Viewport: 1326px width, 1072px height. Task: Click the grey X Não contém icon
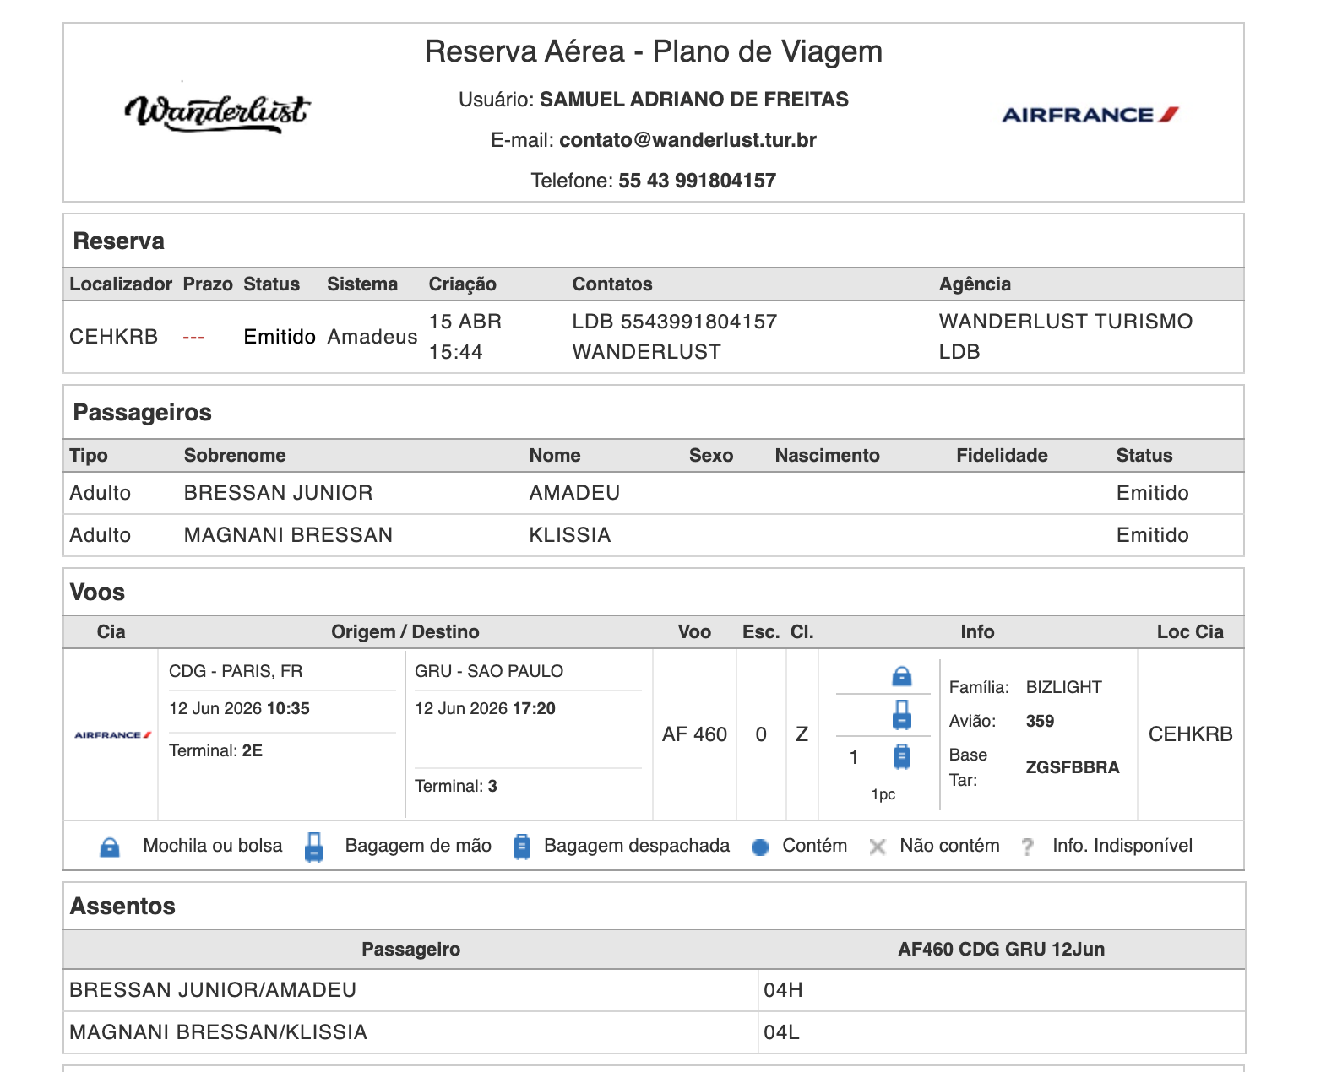point(878,847)
